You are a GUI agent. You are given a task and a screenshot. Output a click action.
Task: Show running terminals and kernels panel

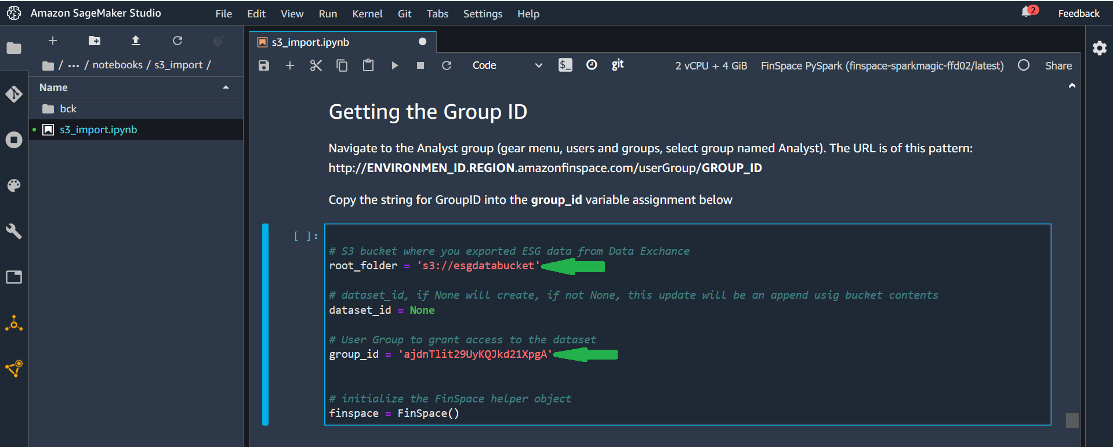point(14,140)
